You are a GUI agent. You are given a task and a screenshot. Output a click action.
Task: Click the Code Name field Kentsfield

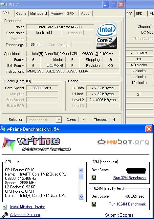tap(44, 33)
